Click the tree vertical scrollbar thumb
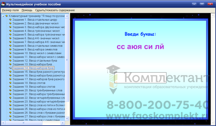Image resolution: width=216 pixels, height=126 pixels. point(67,60)
